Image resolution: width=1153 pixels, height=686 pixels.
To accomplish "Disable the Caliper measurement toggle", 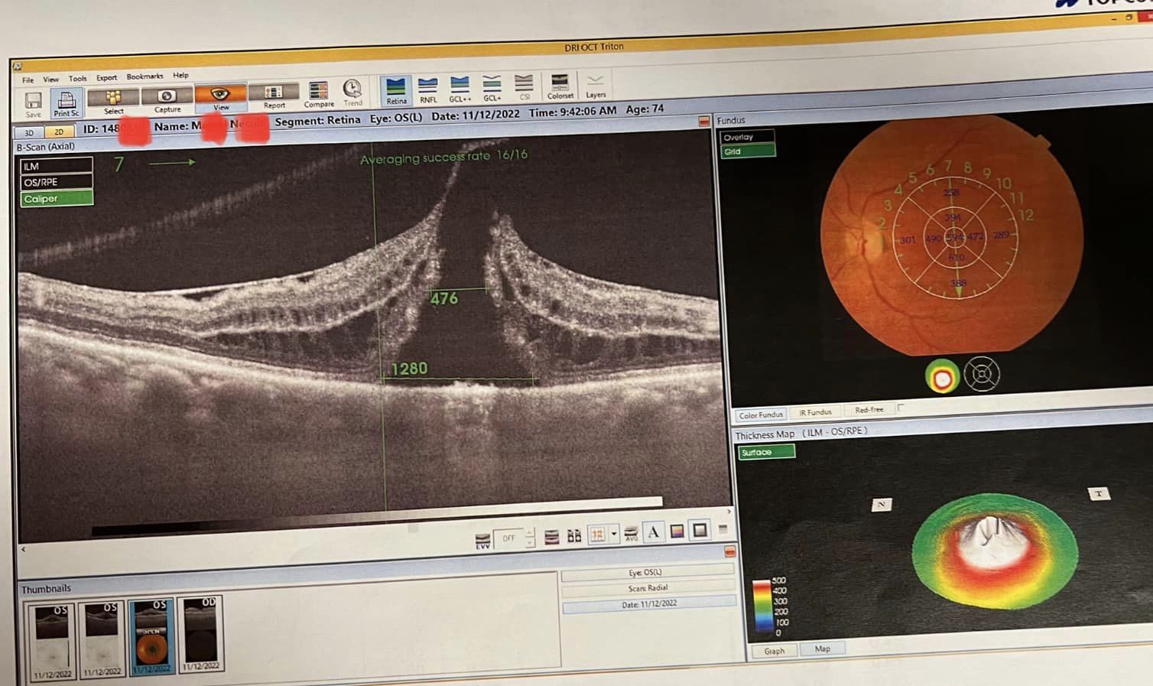I will click(x=57, y=199).
